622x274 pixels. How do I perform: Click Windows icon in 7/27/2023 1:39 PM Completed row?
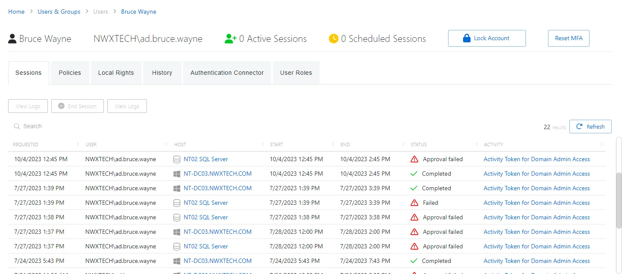coord(177,188)
